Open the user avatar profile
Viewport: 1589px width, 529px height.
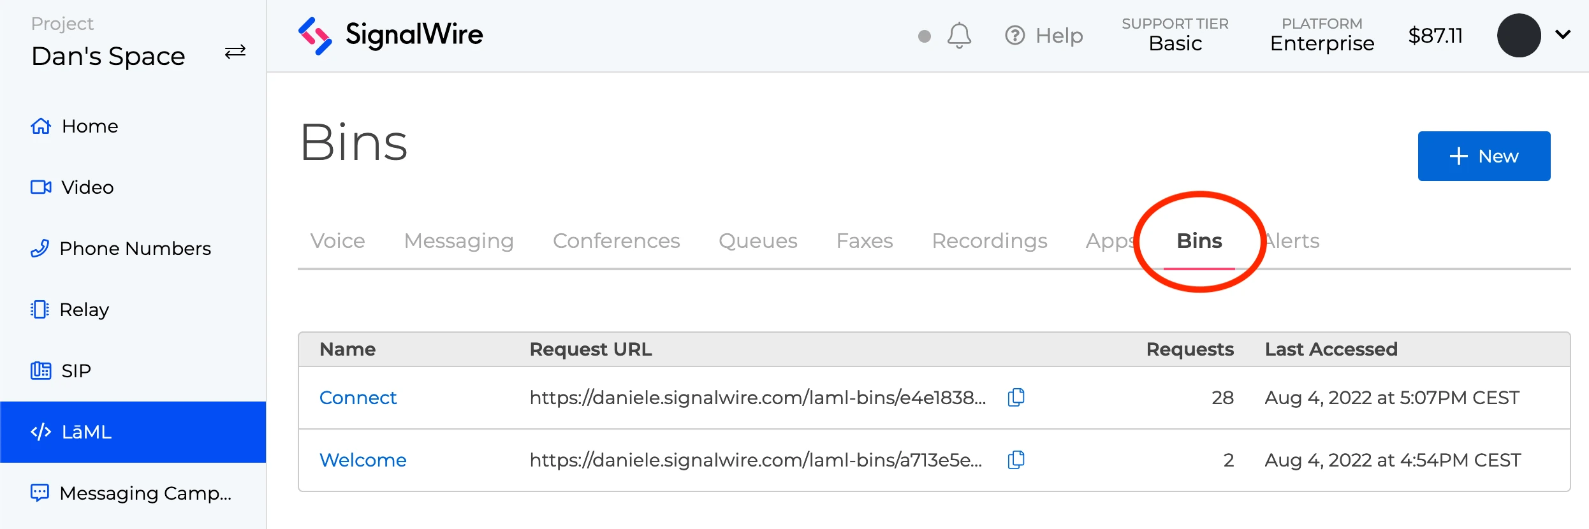pyautogui.click(x=1519, y=35)
